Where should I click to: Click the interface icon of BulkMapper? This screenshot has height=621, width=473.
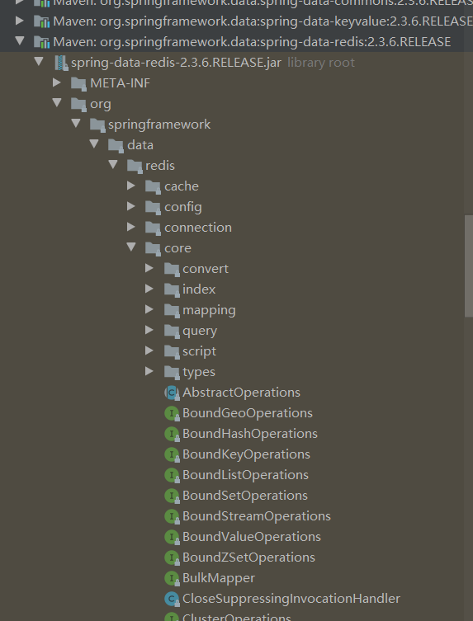[172, 578]
